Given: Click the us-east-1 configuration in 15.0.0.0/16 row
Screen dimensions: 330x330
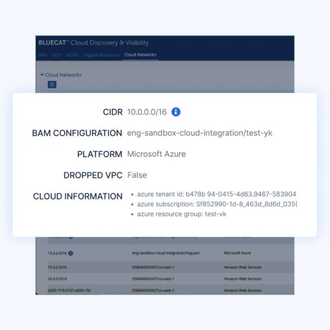Looking at the screenshot, I should [153, 267].
